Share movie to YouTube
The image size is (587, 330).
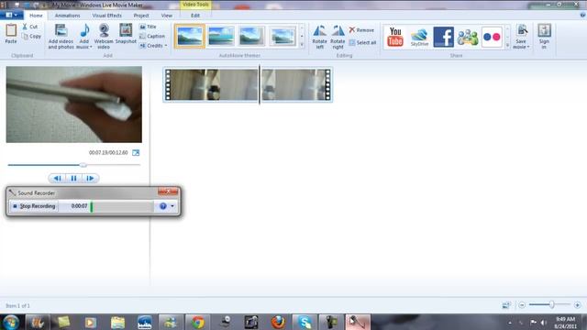395,37
